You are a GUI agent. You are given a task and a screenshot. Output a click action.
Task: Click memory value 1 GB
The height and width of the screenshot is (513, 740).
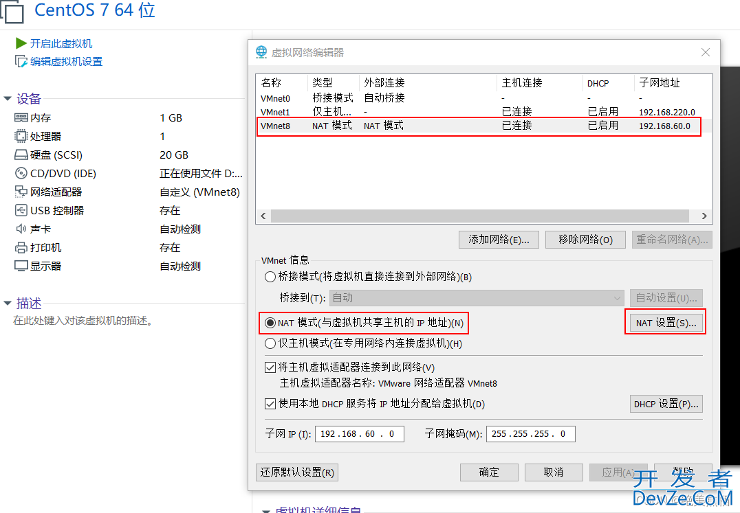point(171,117)
